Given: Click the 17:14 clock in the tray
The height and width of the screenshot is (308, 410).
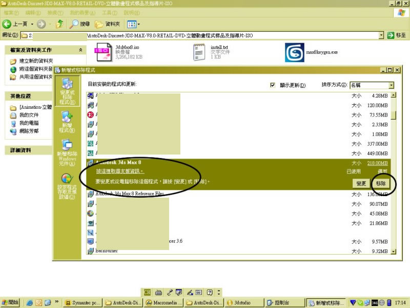Looking at the screenshot, I should point(400,303).
